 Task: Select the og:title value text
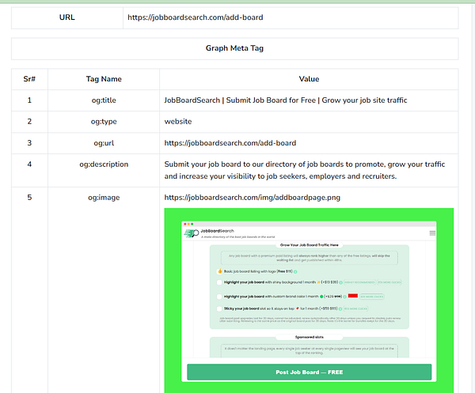pyautogui.click(x=286, y=100)
